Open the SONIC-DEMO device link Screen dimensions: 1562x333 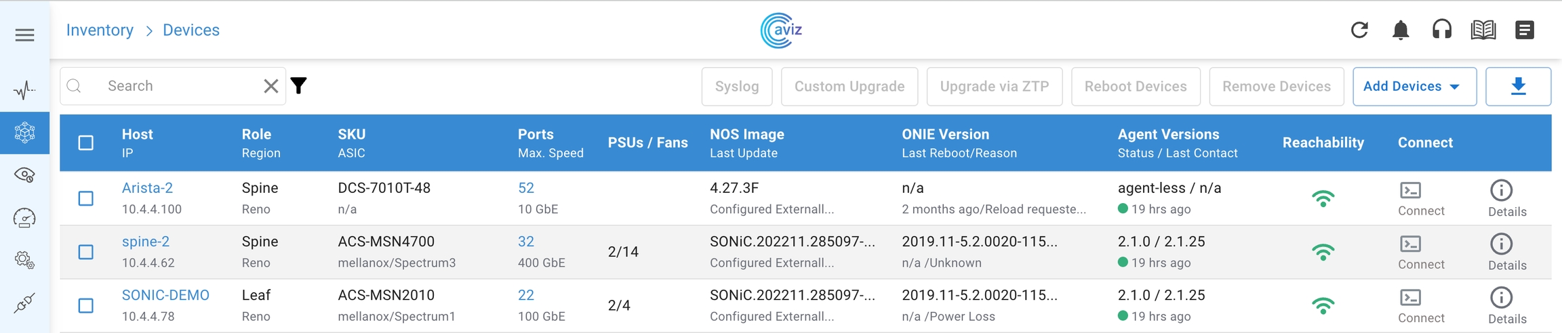(165, 295)
